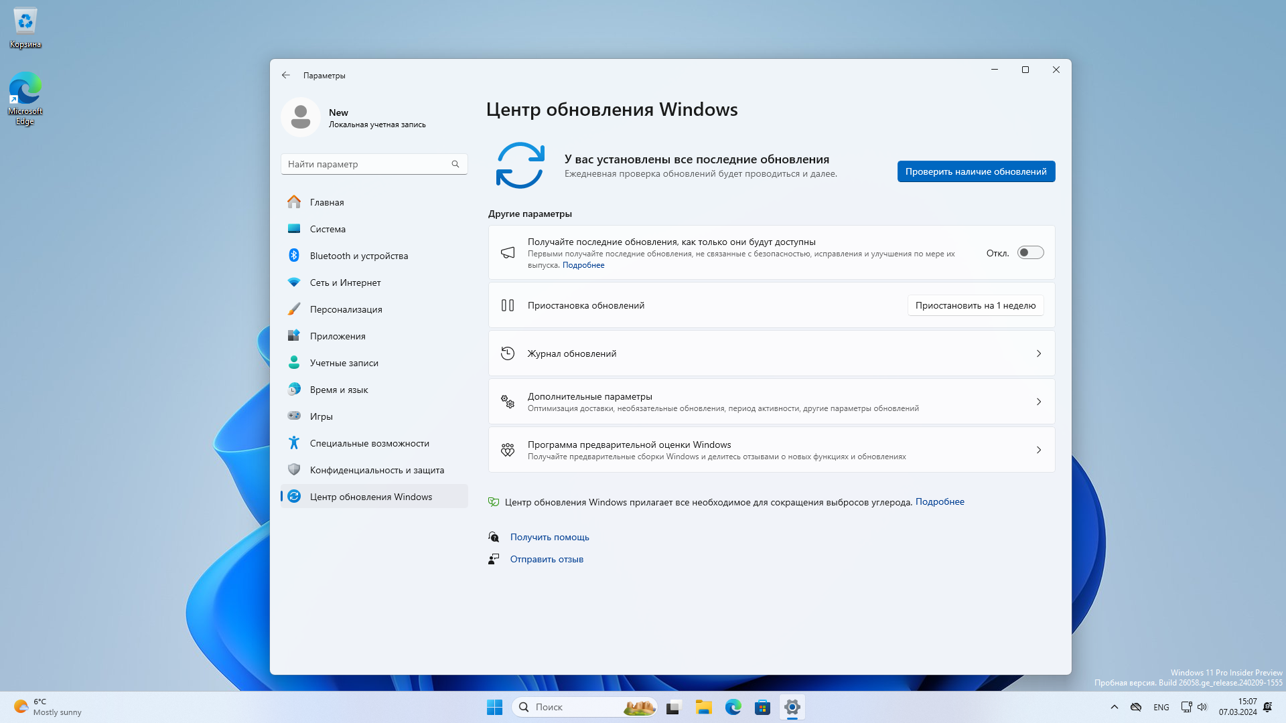Click the user account avatar

click(x=301, y=117)
